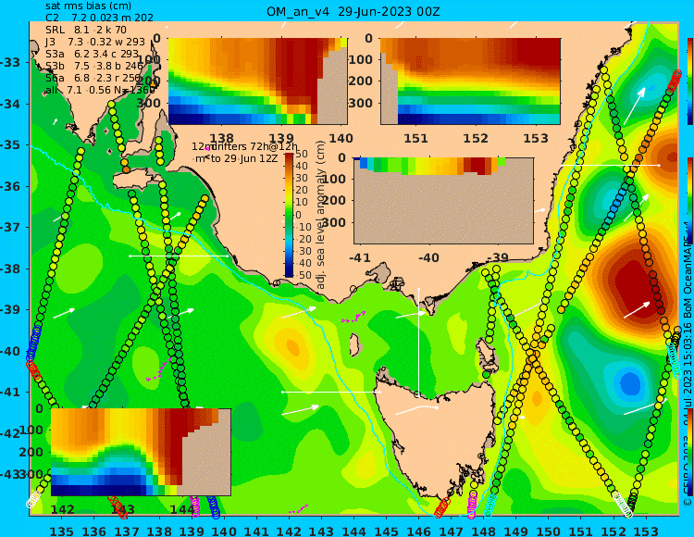The width and height of the screenshot is (694, 537).
Task: Select the "sat rms bias (cm)" header
Action: (x=89, y=6)
